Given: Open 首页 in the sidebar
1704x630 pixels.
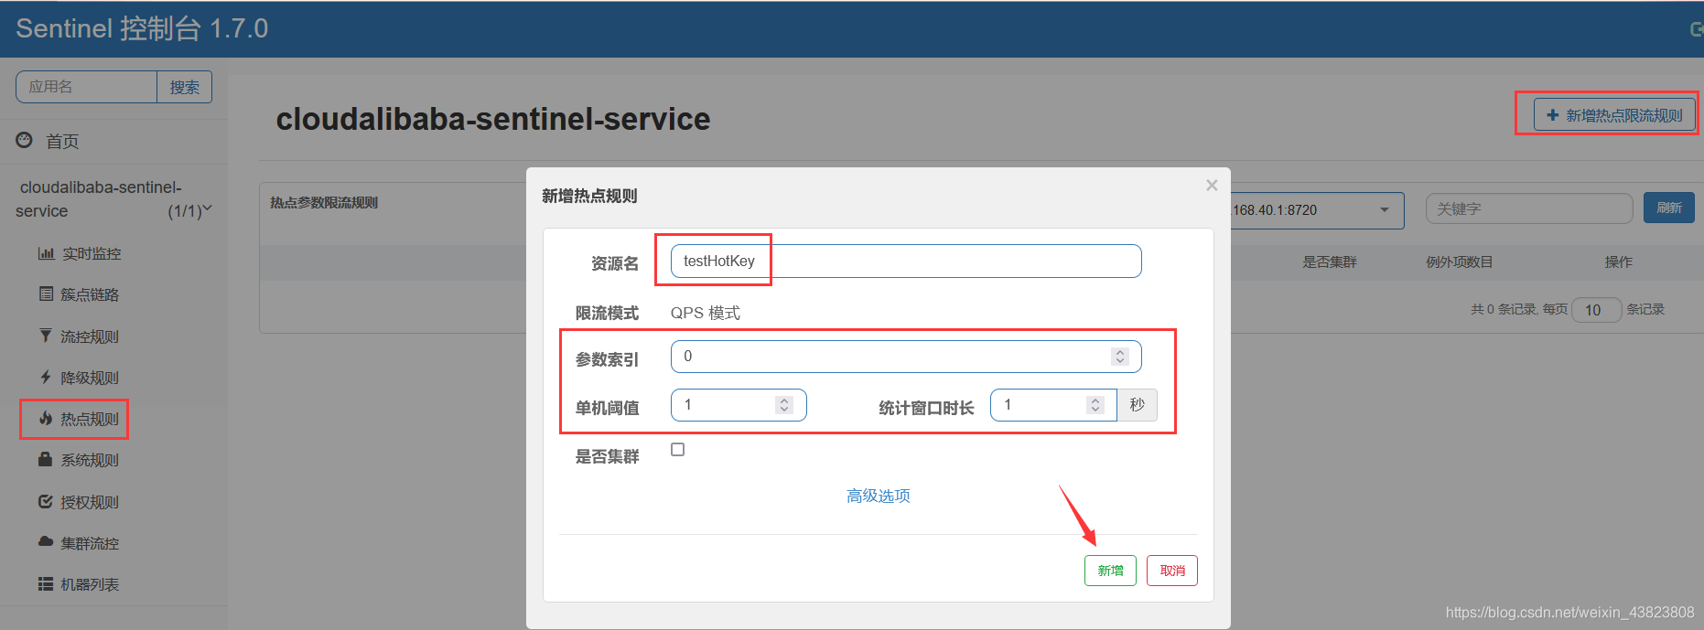Looking at the screenshot, I should [62, 141].
